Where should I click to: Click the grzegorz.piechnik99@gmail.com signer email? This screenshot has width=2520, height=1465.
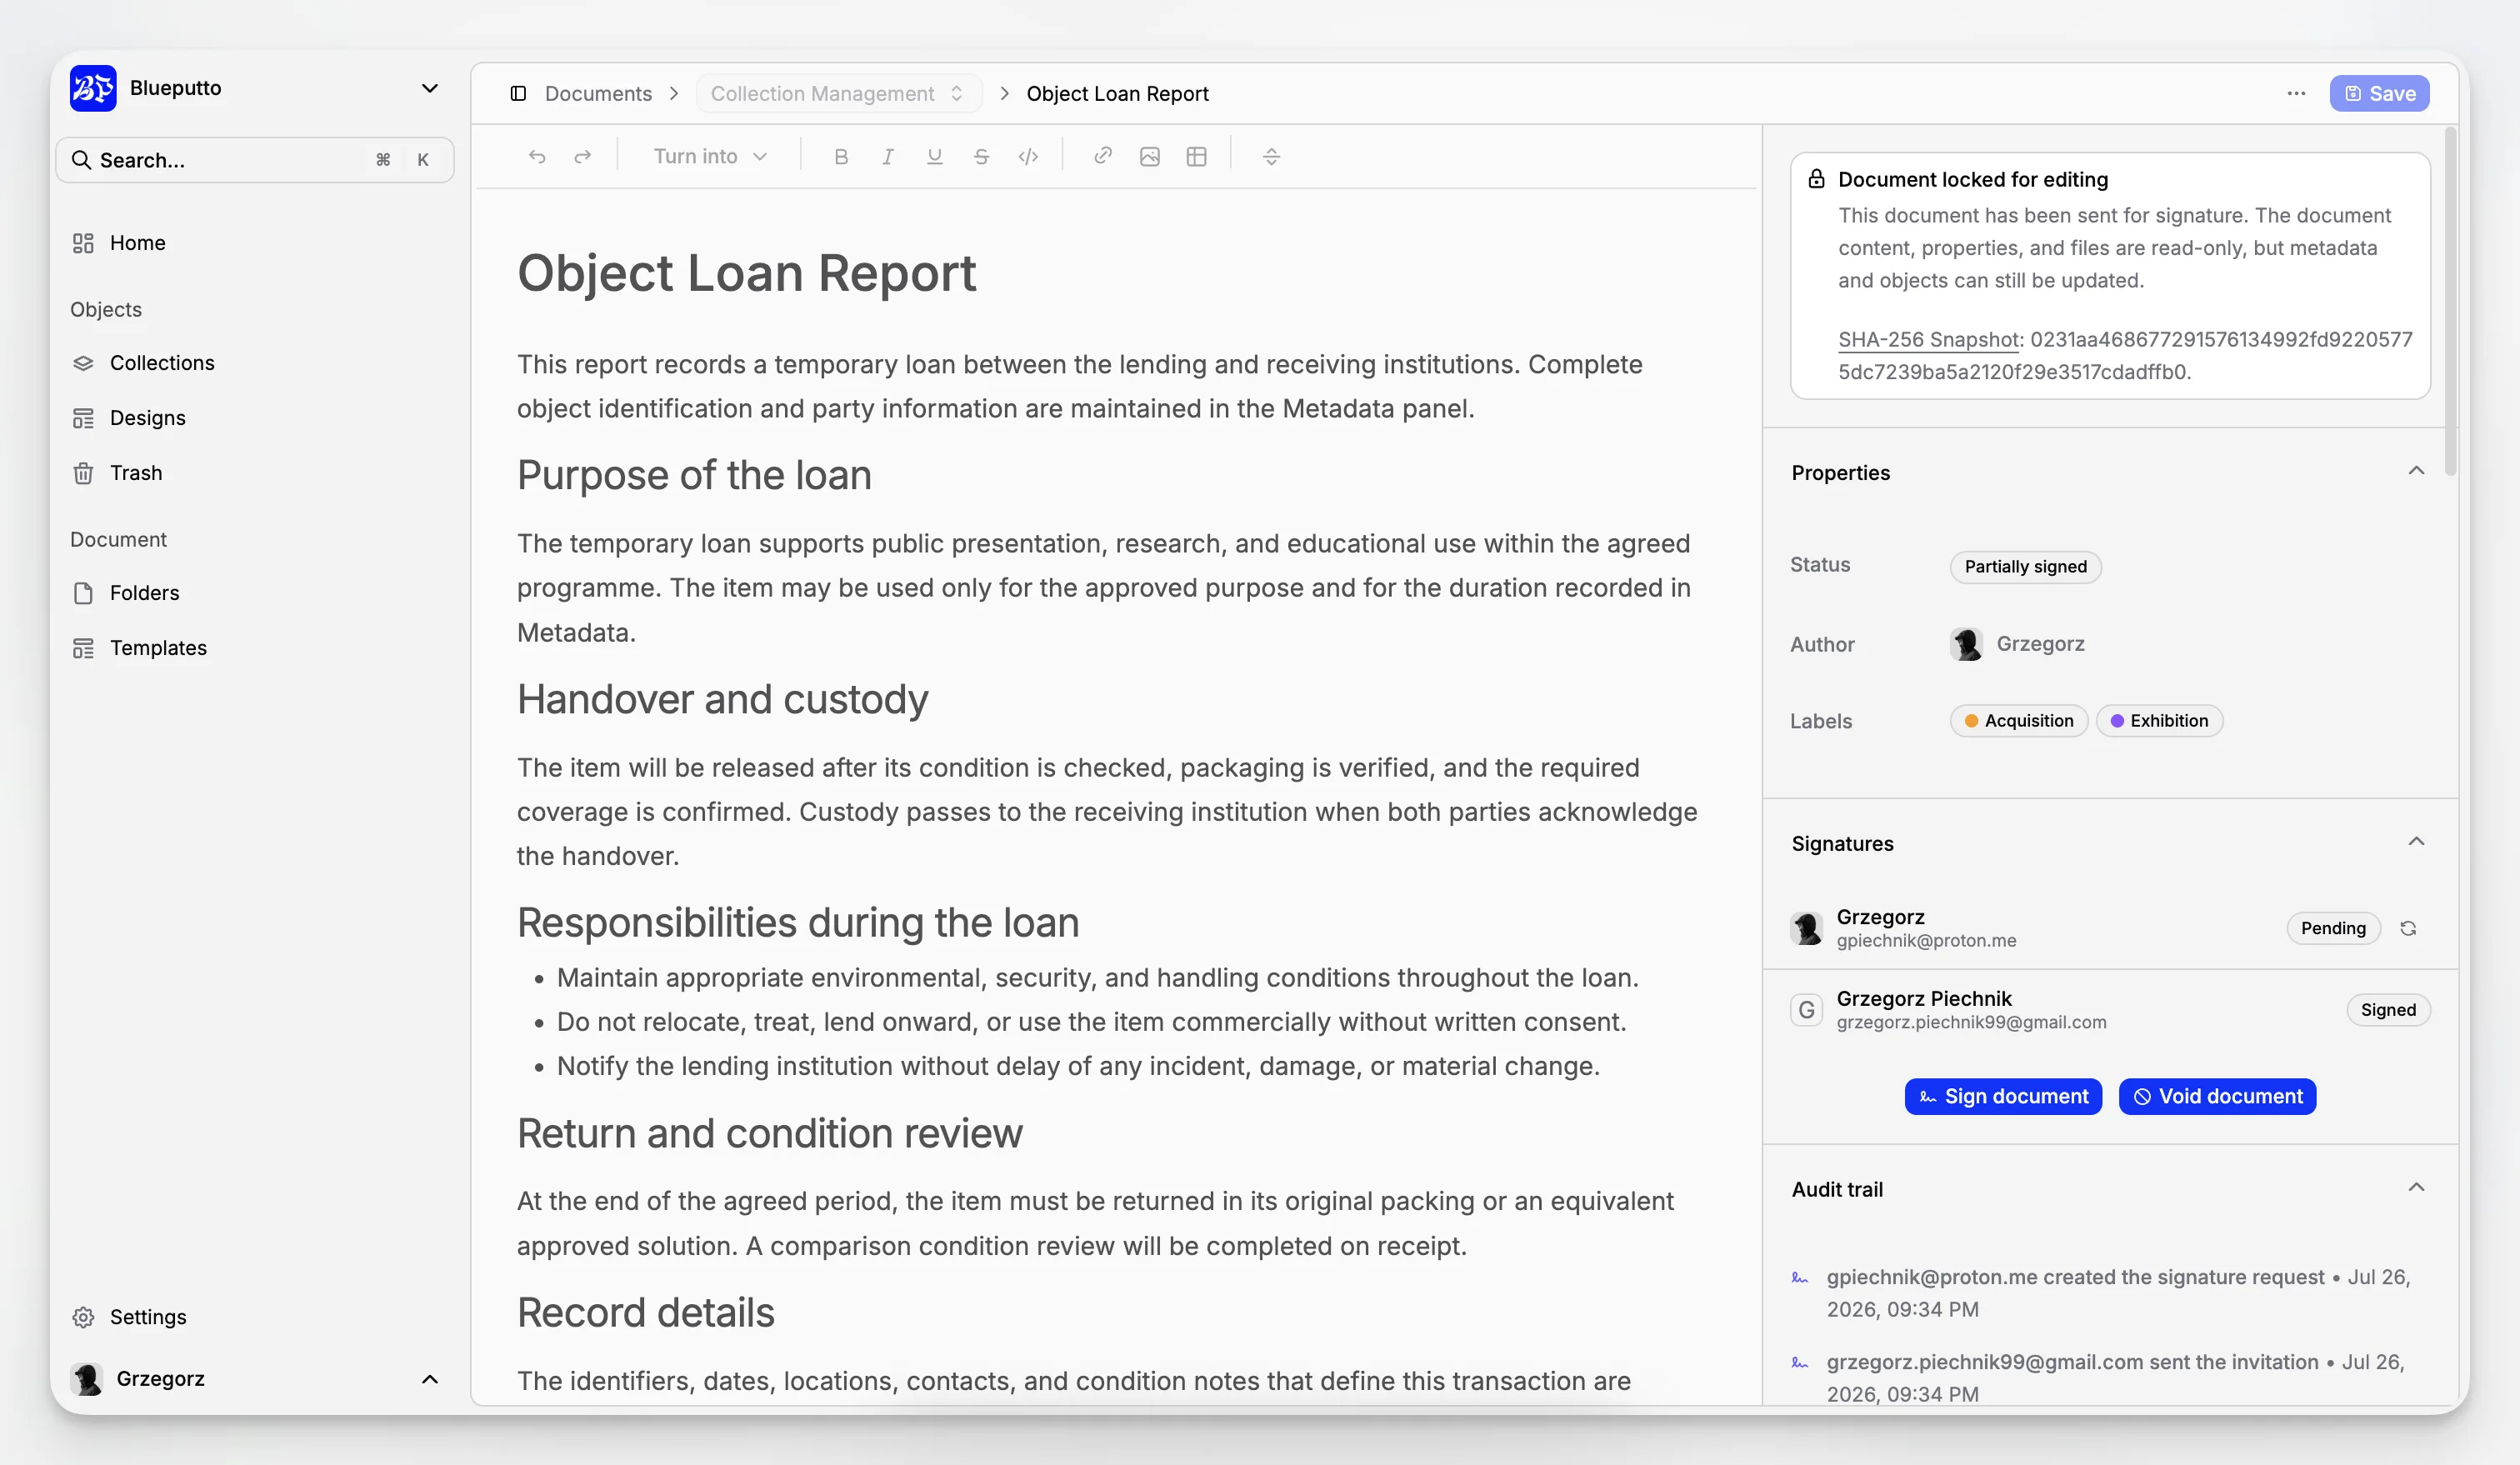coord(1971,1023)
